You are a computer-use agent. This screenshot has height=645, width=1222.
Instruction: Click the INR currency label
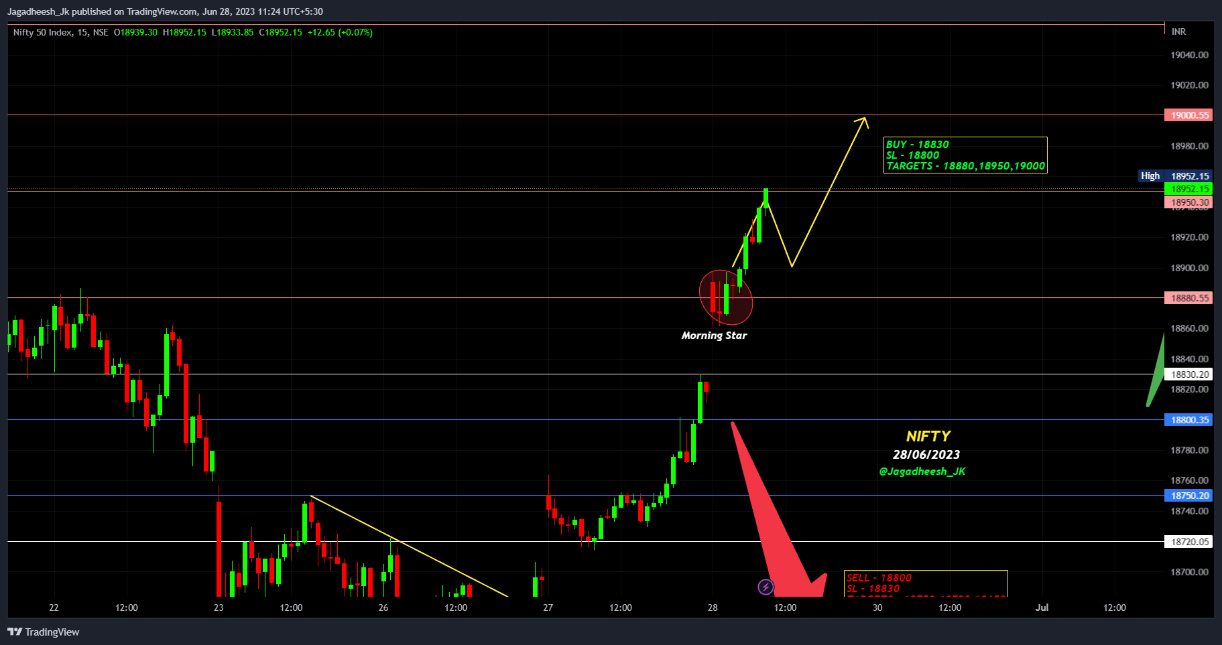(x=1178, y=31)
